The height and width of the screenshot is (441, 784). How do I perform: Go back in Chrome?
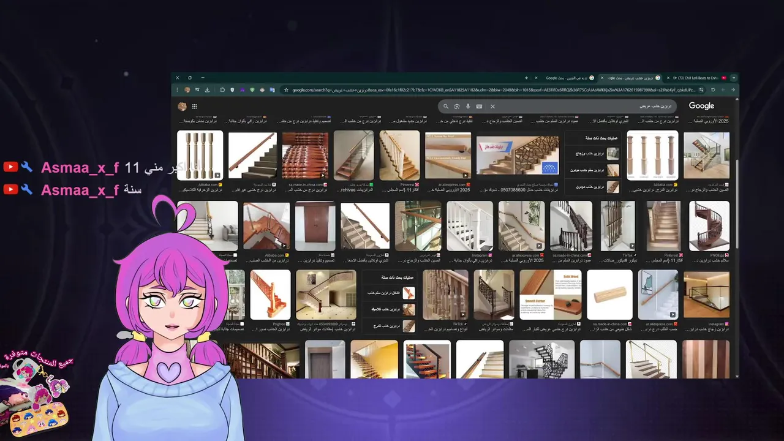pos(733,90)
